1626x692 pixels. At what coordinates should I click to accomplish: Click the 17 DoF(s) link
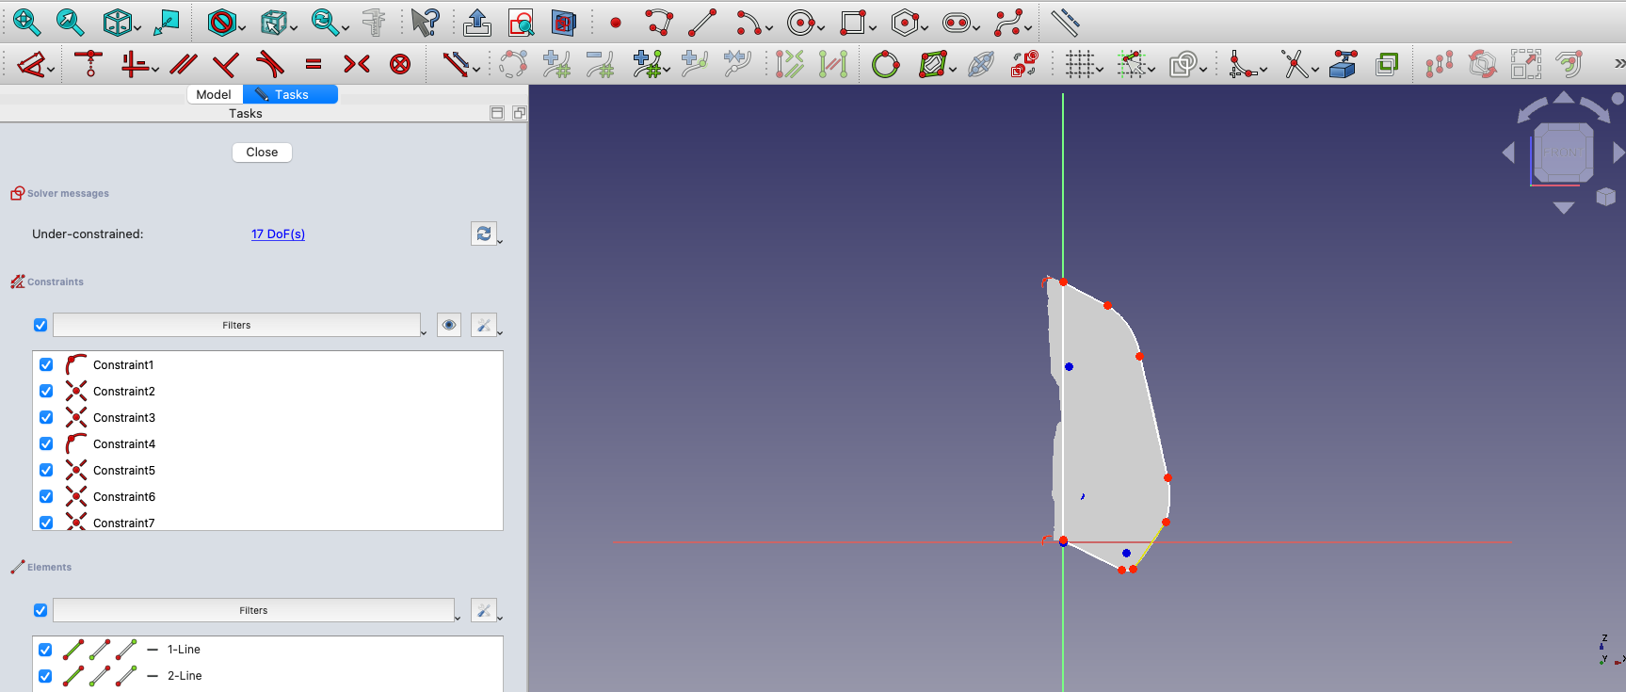278,234
